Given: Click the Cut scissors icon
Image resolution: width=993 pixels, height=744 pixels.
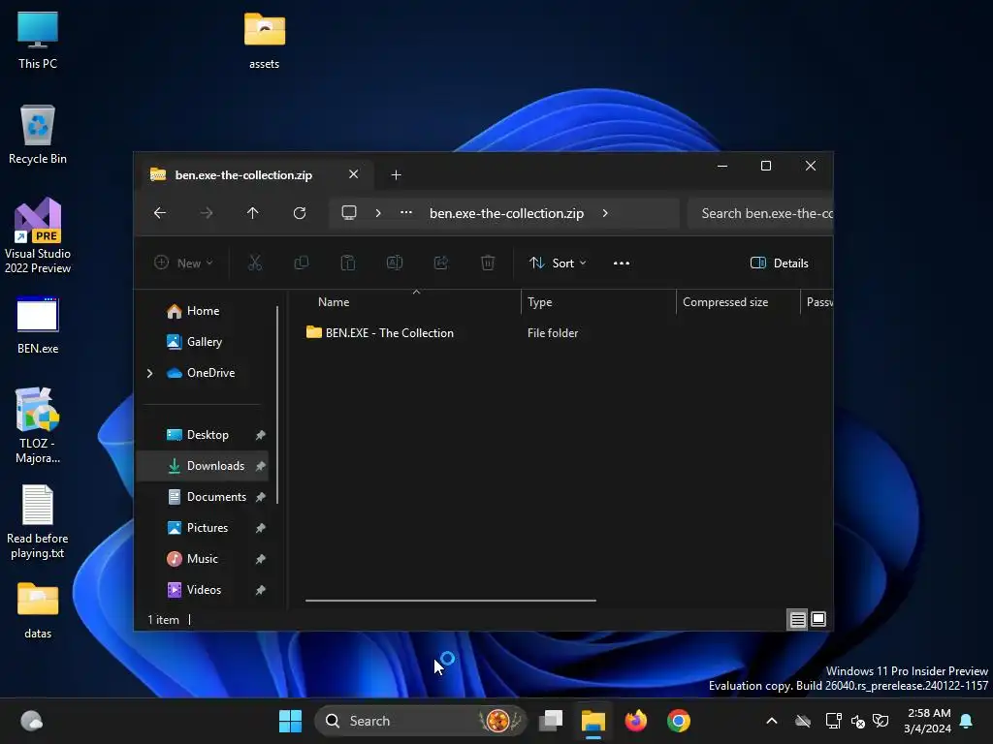Looking at the screenshot, I should [x=255, y=263].
